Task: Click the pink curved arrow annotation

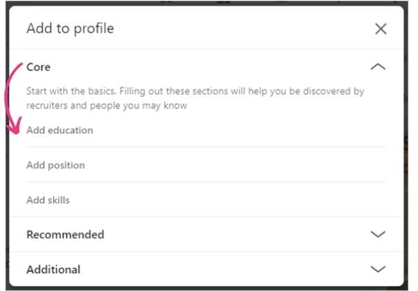Action: (10, 96)
